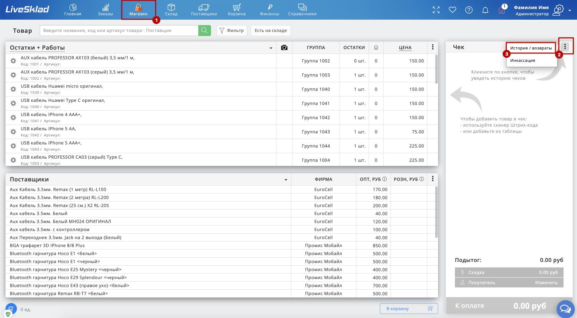Switch to the Склад tab
This screenshot has width=577, height=318.
point(171,10)
